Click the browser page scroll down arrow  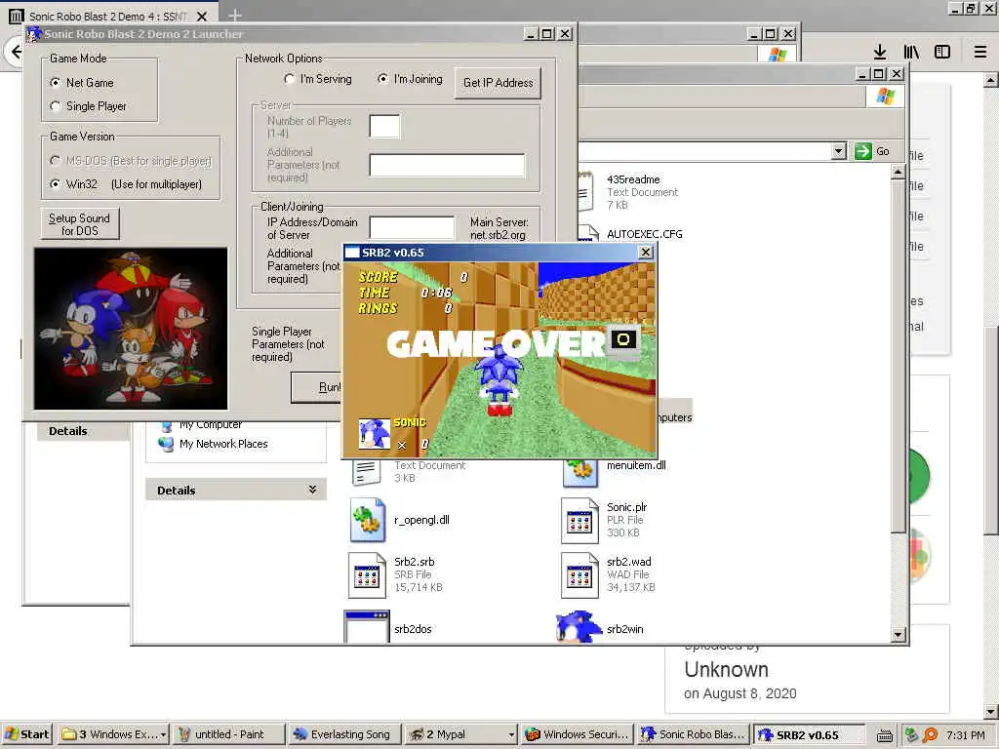pos(991,711)
